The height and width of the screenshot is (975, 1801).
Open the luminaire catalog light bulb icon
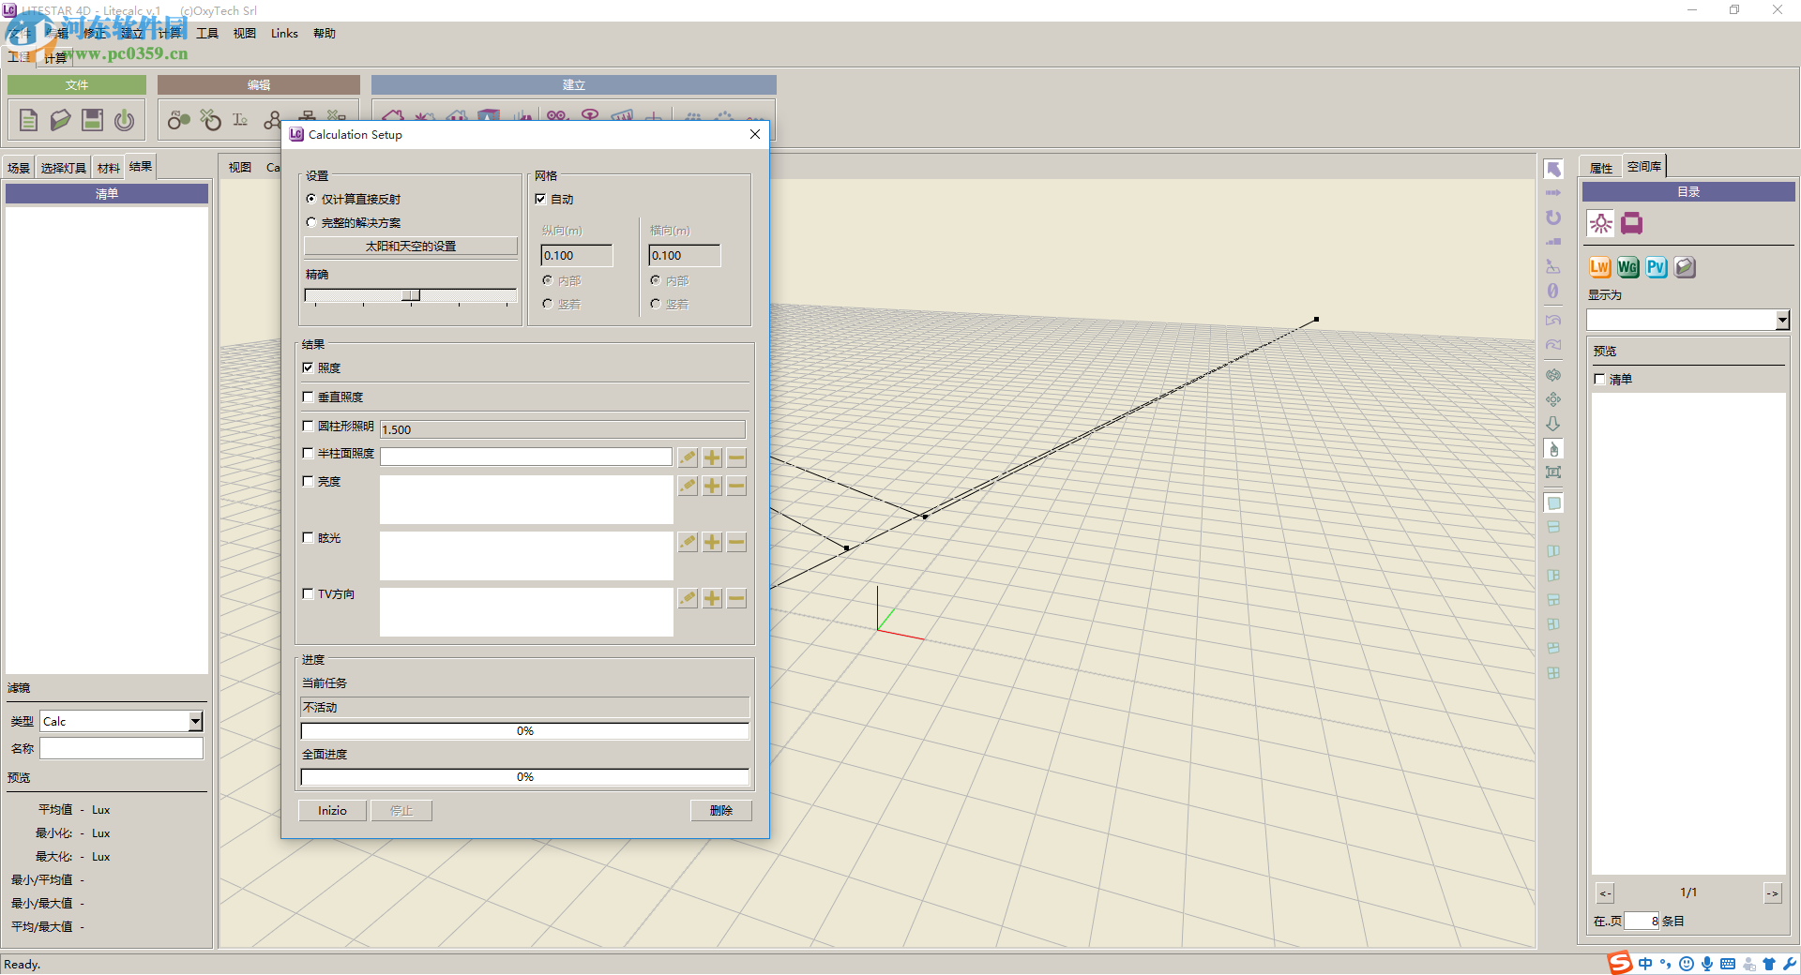1600,223
